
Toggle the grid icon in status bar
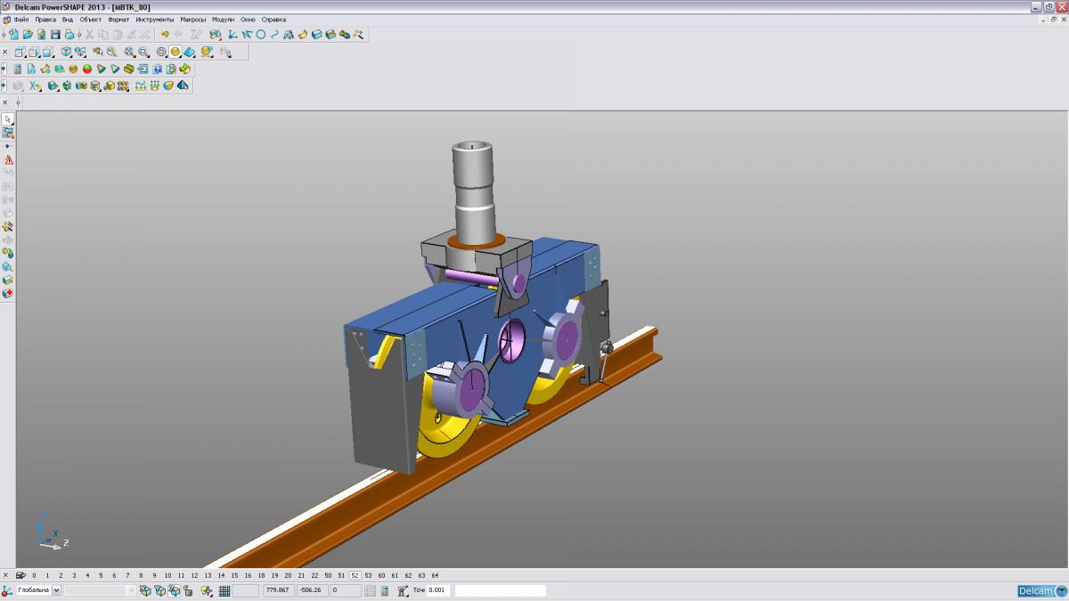224,590
